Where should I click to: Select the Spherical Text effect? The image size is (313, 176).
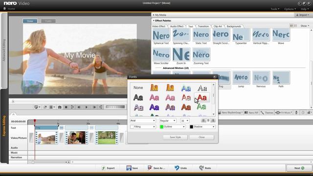click(x=161, y=36)
